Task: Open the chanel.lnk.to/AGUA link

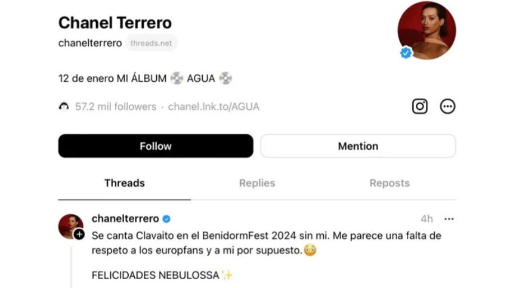Action: point(214,106)
